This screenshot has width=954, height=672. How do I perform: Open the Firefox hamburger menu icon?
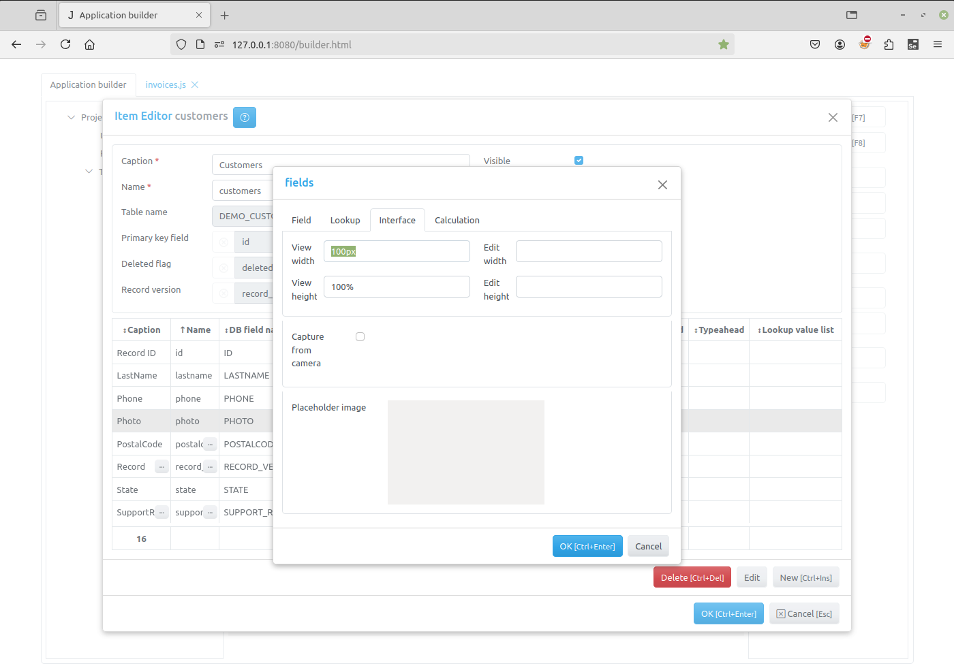938,44
